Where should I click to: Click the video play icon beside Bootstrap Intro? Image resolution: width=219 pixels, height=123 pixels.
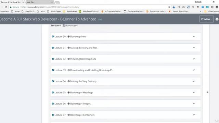[x=68, y=37]
